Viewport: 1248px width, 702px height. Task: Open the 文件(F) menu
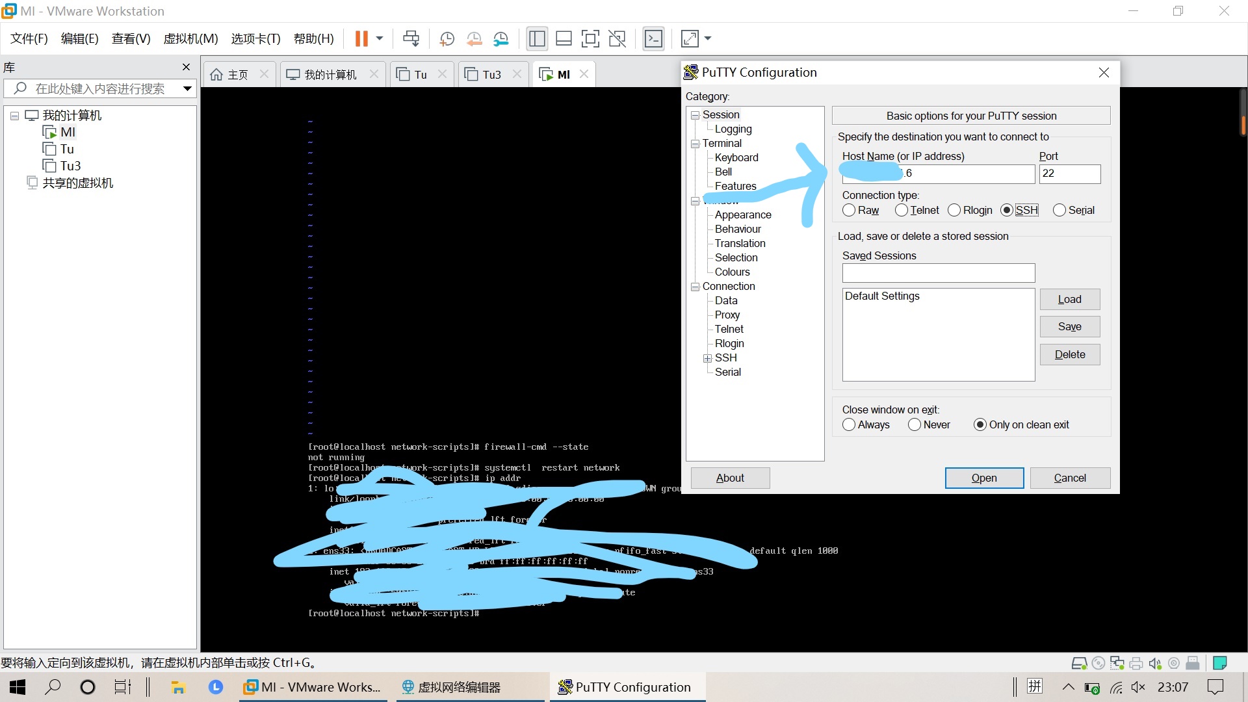point(29,39)
